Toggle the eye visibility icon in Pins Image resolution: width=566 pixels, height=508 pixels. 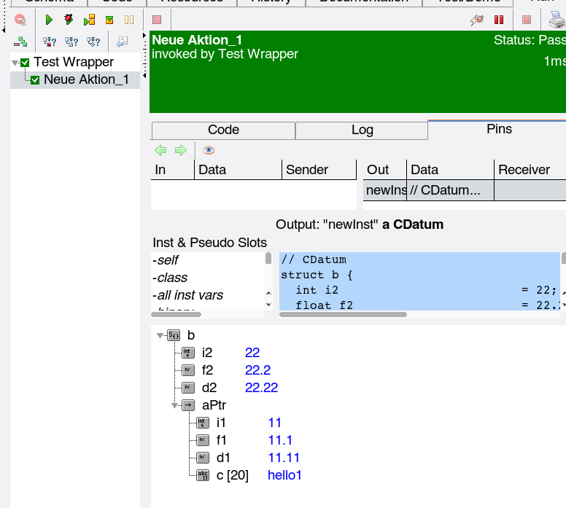[209, 150]
